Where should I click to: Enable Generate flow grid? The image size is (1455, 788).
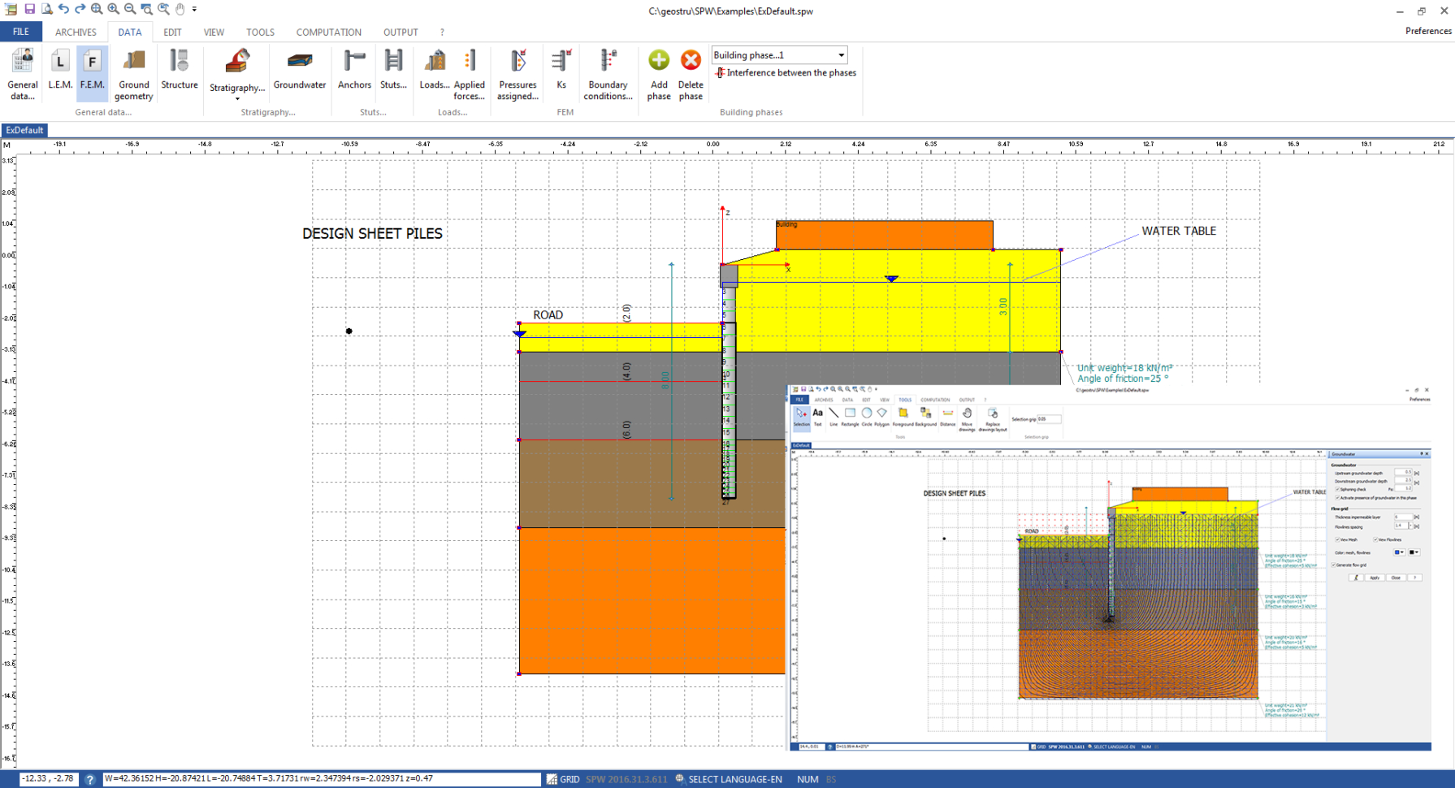tap(1333, 565)
